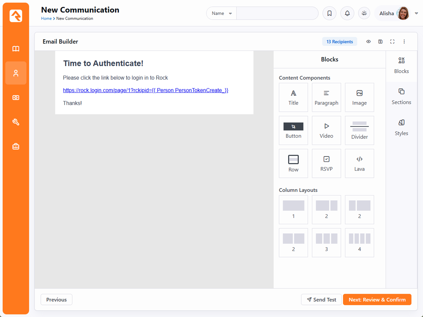Open the notifications bell
This screenshot has width=423, height=317.
(347, 14)
